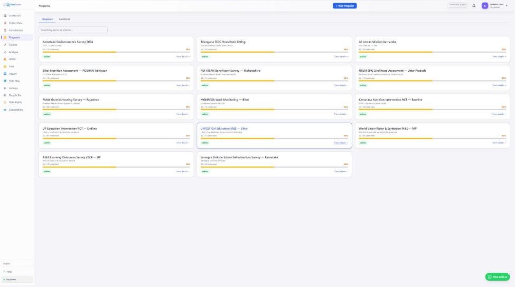Click the PM-KISAN Beneficiary Survey Maharashtra title
The image size is (515, 287).
pos(230,71)
